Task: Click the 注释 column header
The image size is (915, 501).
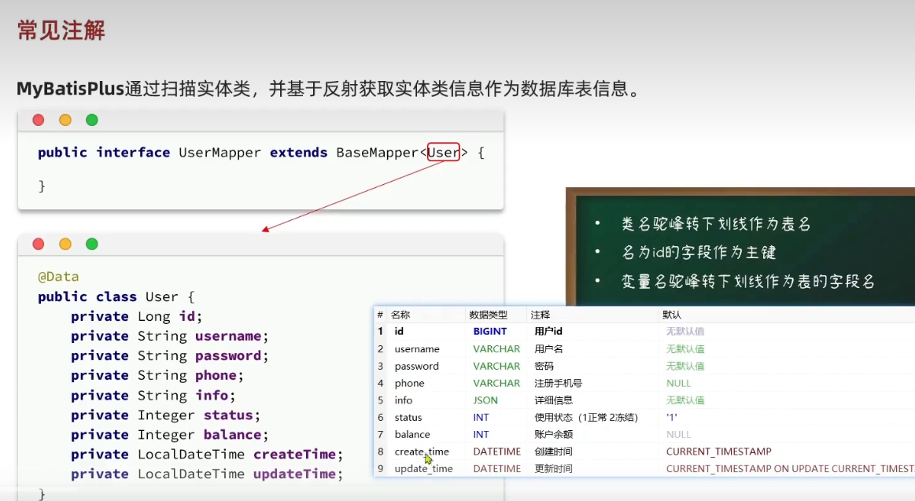Action: (x=541, y=315)
